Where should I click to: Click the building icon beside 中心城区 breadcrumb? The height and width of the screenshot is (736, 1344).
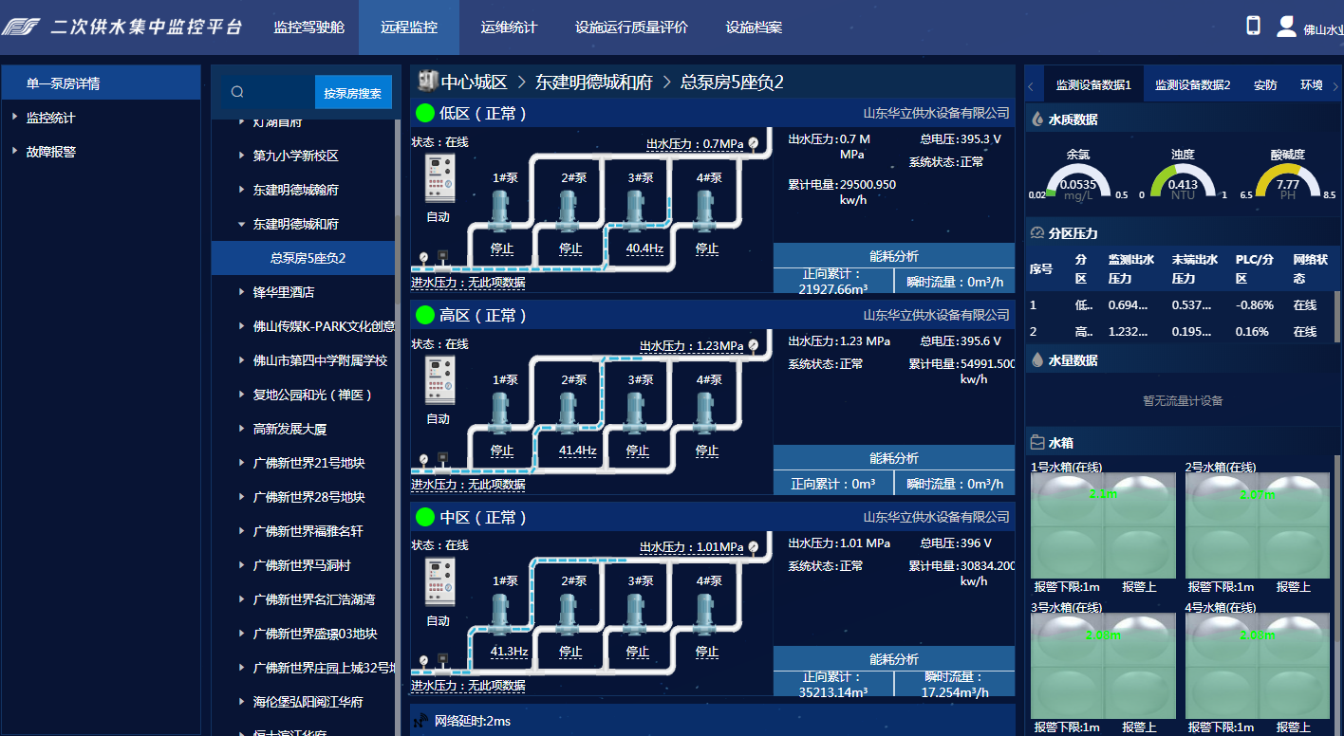pyautogui.click(x=426, y=82)
